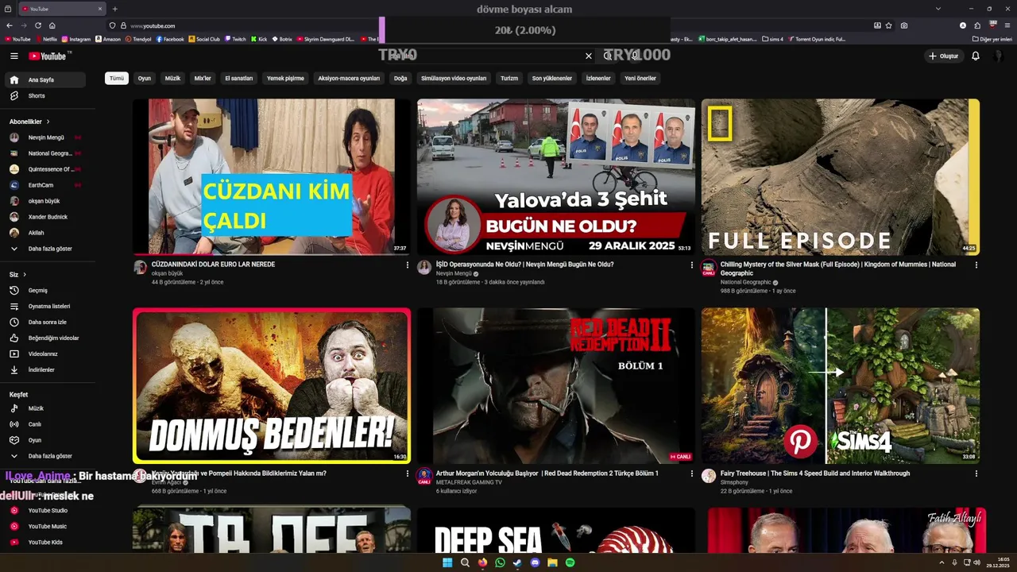
Task: Open options menu for Arthur Morgan video
Action: click(x=691, y=473)
